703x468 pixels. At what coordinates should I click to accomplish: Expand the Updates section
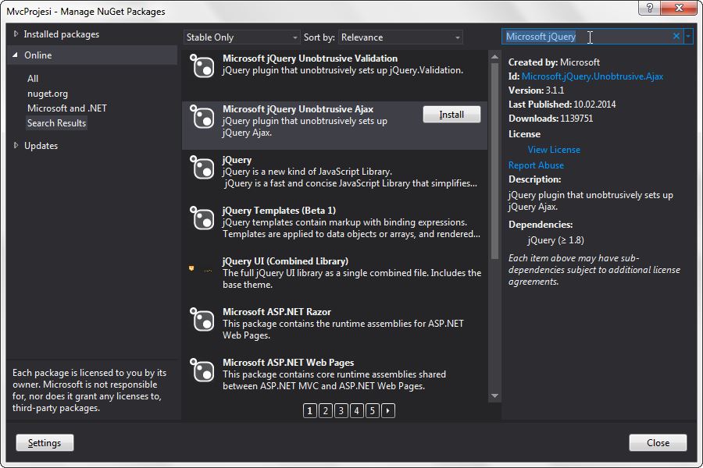tap(16, 146)
